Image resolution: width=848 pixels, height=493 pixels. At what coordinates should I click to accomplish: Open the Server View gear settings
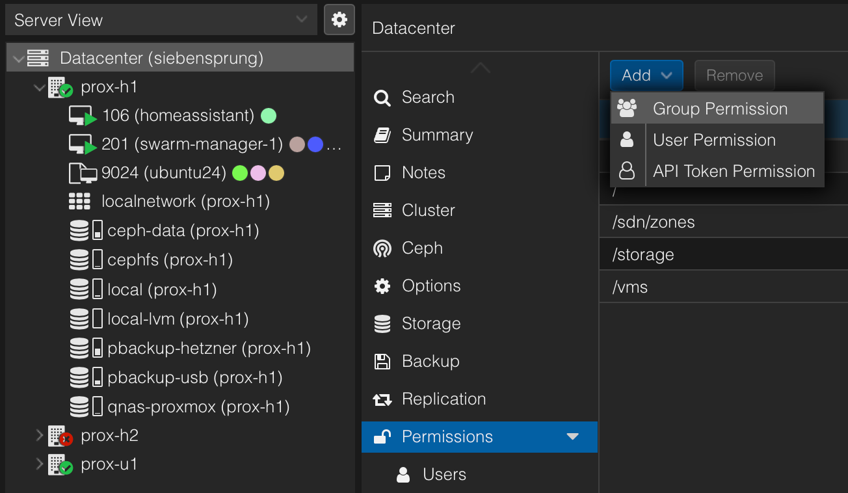pos(339,20)
